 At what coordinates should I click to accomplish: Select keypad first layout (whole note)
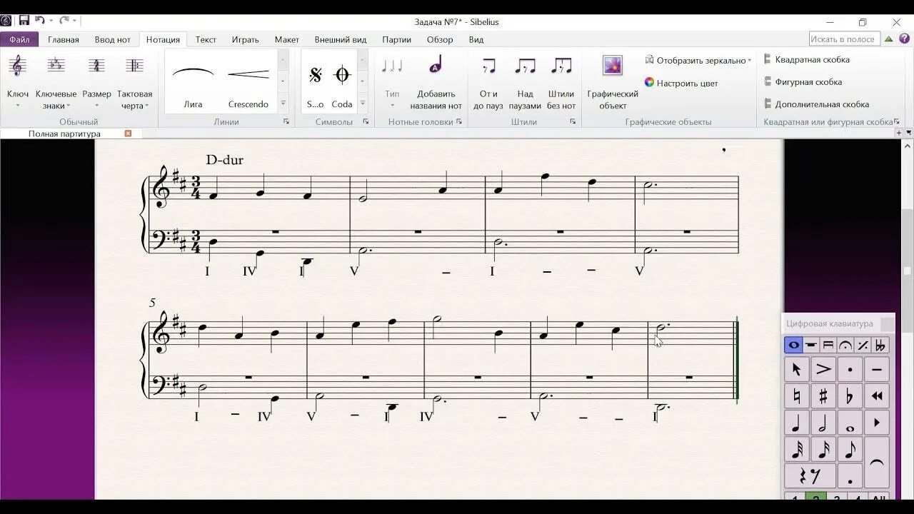pos(793,346)
